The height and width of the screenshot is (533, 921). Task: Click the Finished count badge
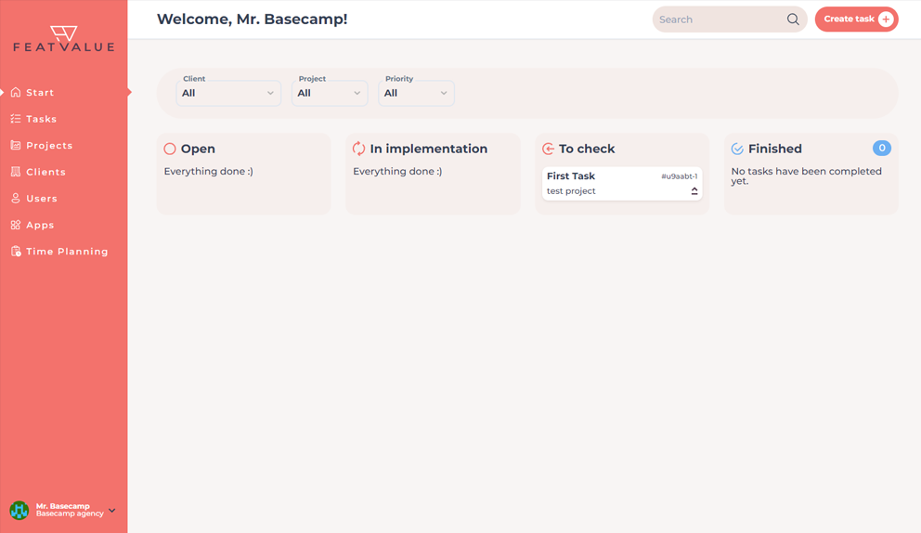(x=881, y=149)
